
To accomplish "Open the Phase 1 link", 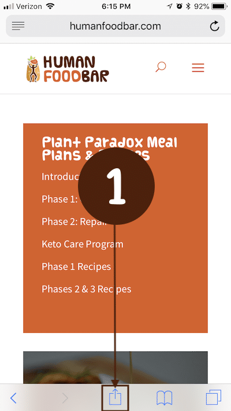I will click(x=61, y=199).
